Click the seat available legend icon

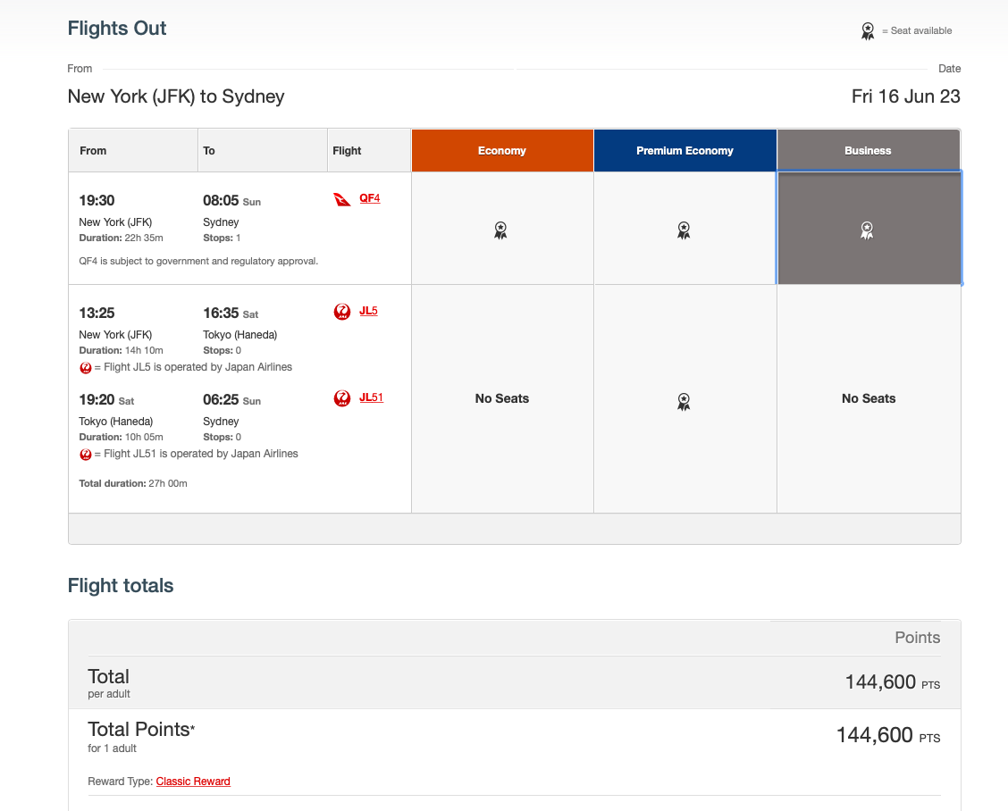point(867,29)
